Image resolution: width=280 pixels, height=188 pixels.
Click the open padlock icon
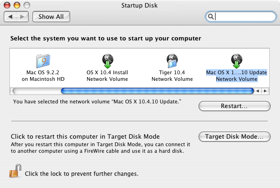tap(16, 171)
